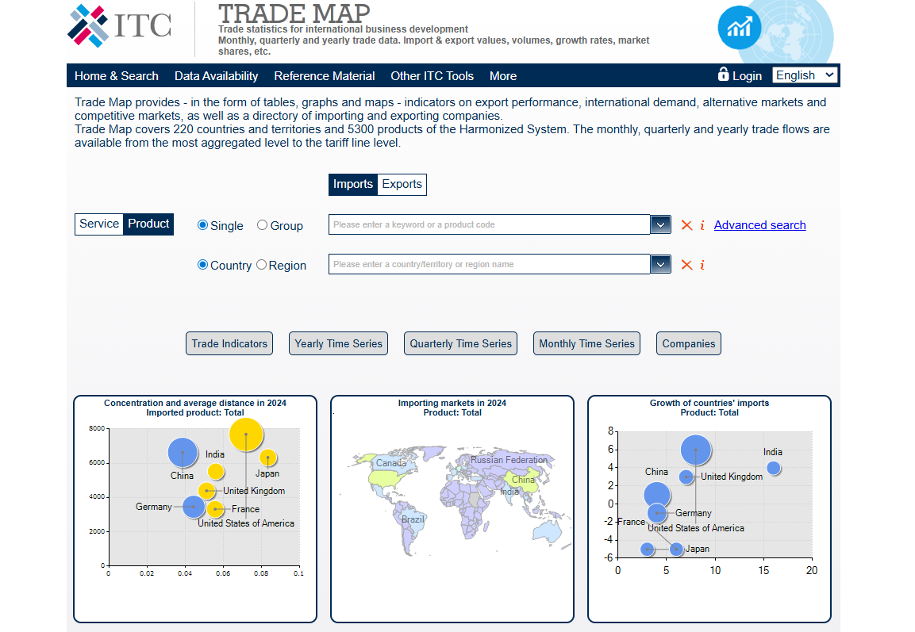
Task: Click 'Importing markets in 2024' chart title
Action: pos(452,403)
